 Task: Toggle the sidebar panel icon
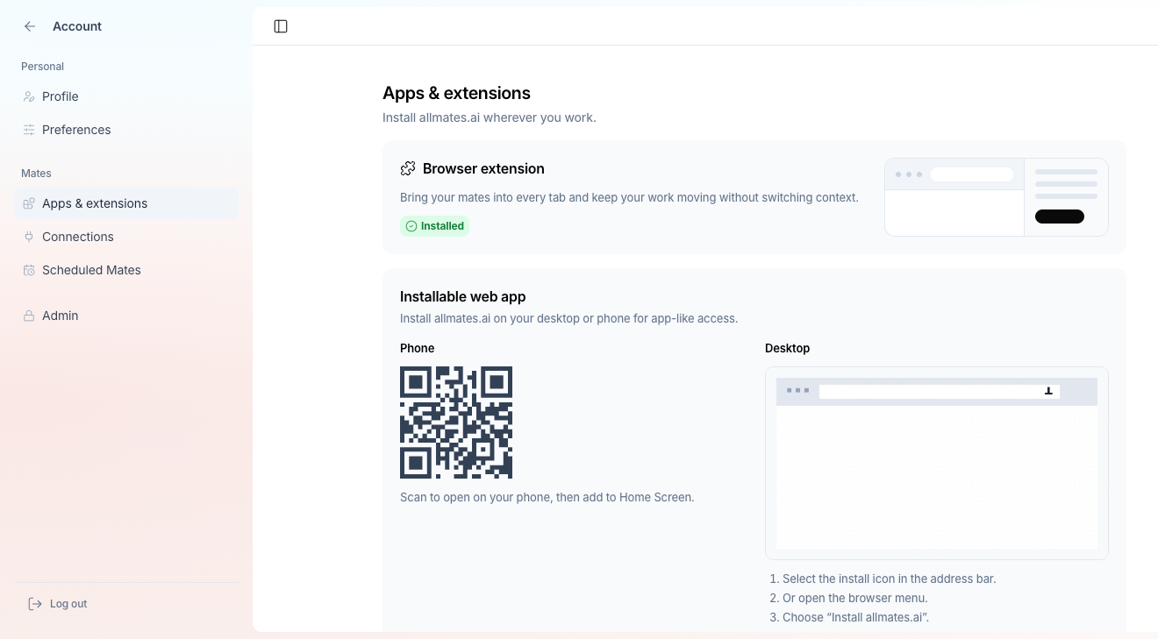pos(281,26)
